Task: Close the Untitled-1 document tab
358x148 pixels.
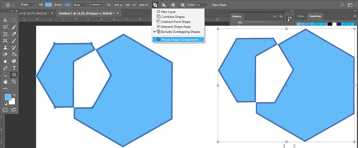Action: [118, 13]
